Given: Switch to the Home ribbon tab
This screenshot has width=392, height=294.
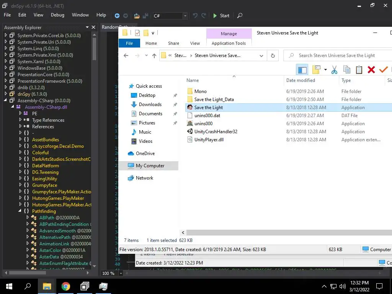Looking at the screenshot, I should pos(151,43).
